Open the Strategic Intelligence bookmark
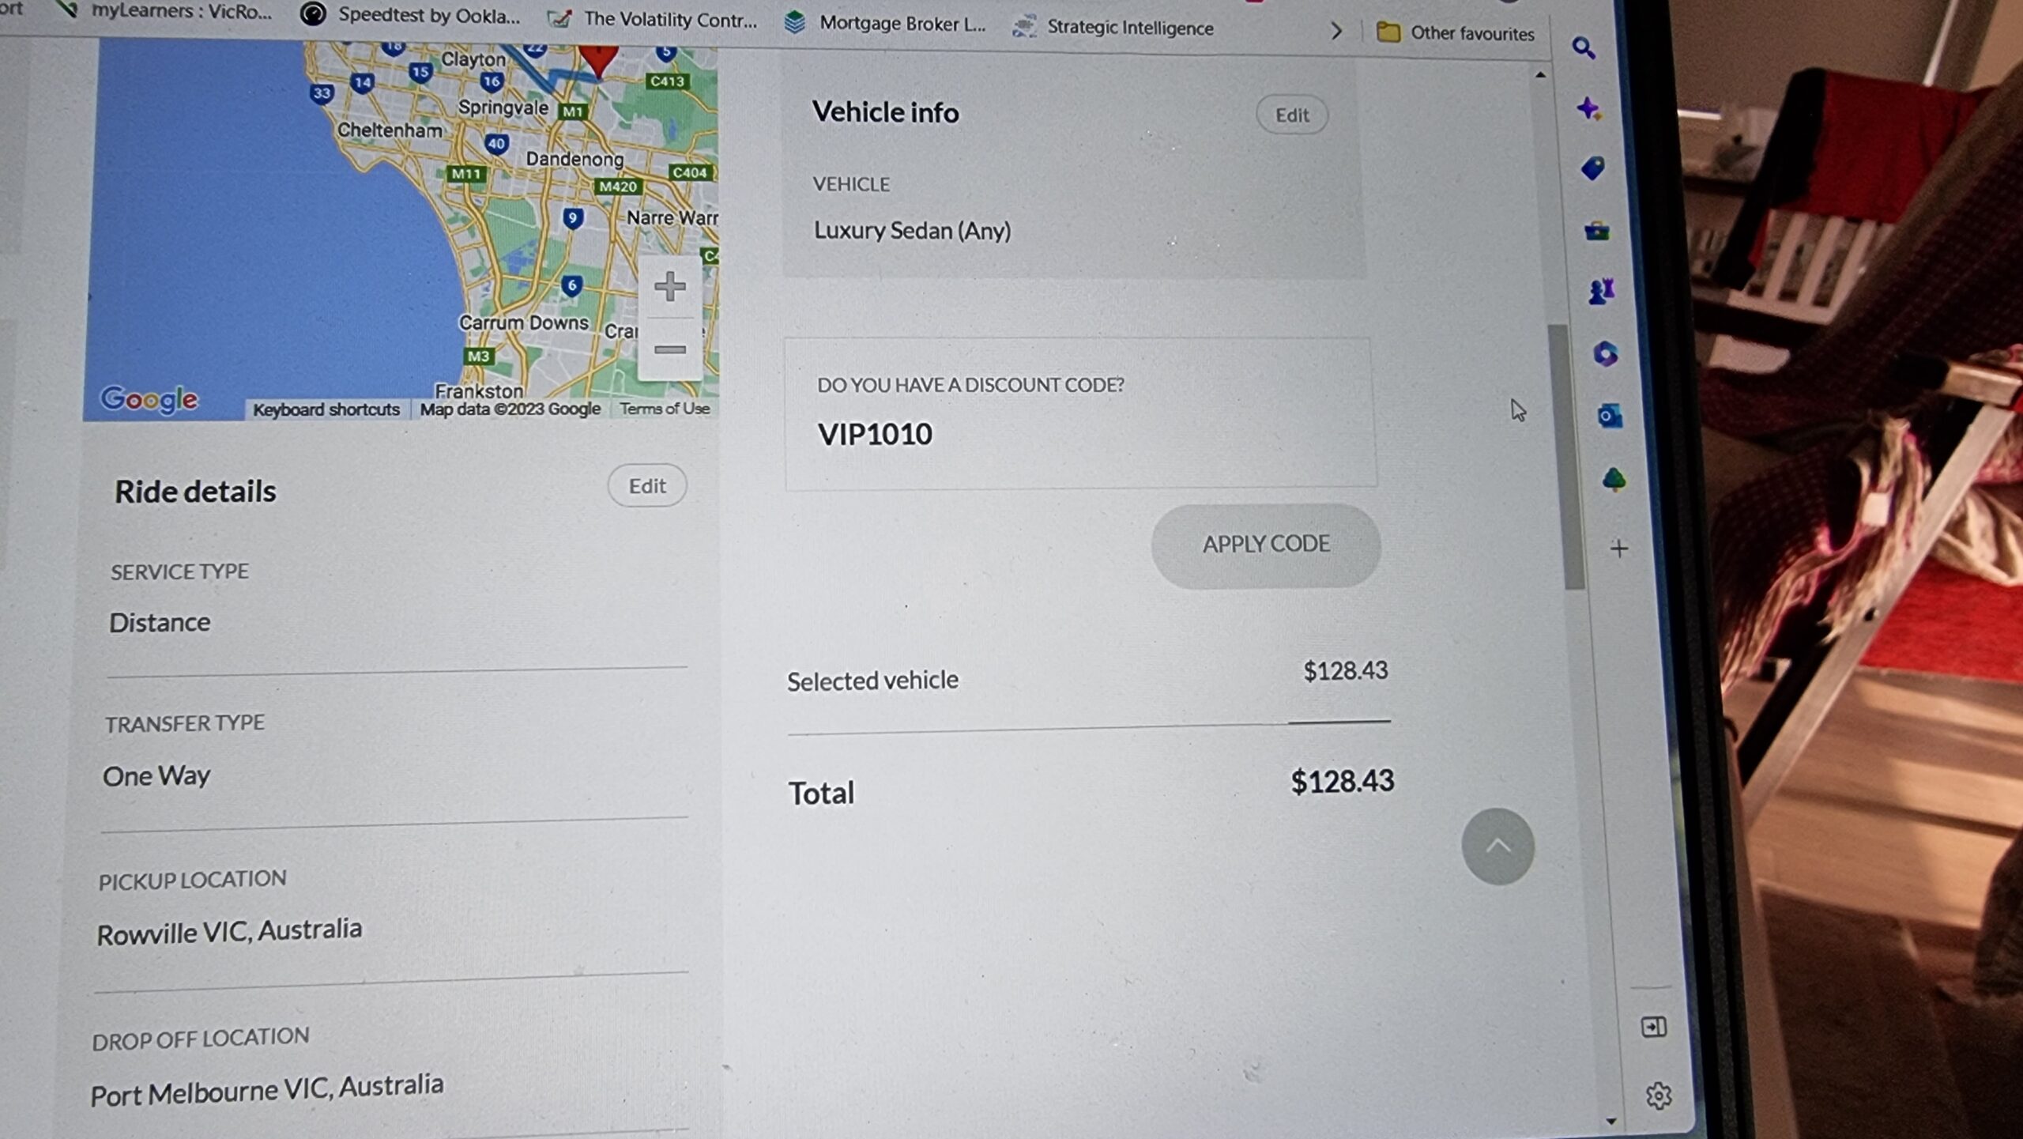 point(1113,27)
